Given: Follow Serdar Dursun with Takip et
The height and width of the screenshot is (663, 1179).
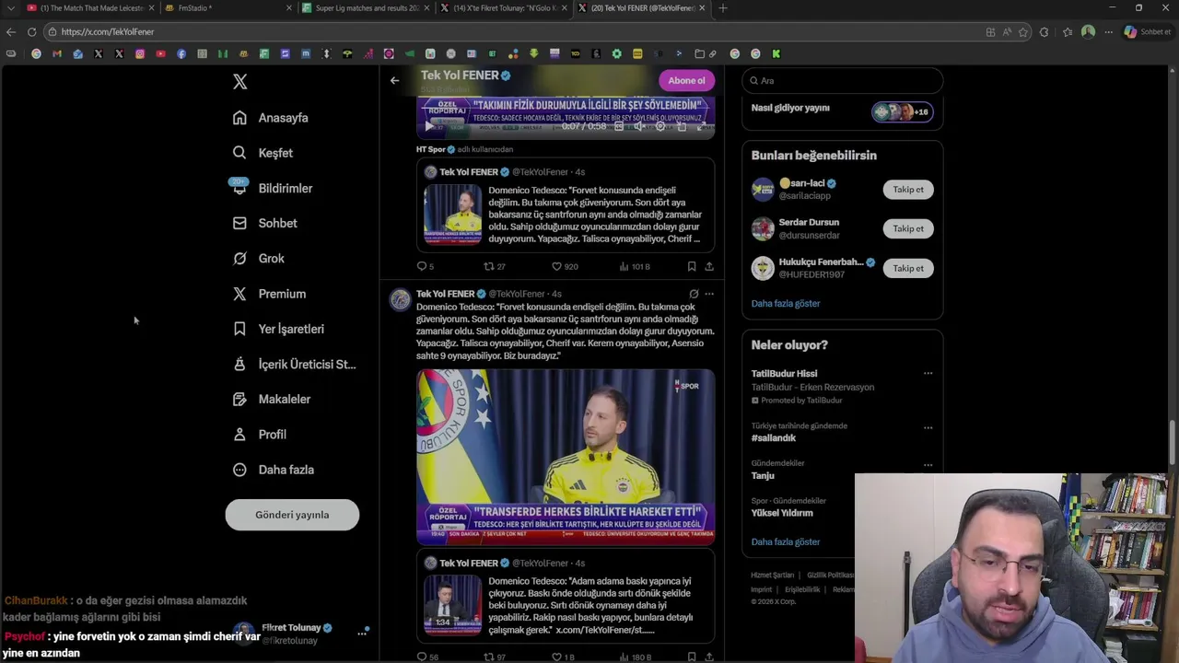Looking at the screenshot, I should click(907, 228).
